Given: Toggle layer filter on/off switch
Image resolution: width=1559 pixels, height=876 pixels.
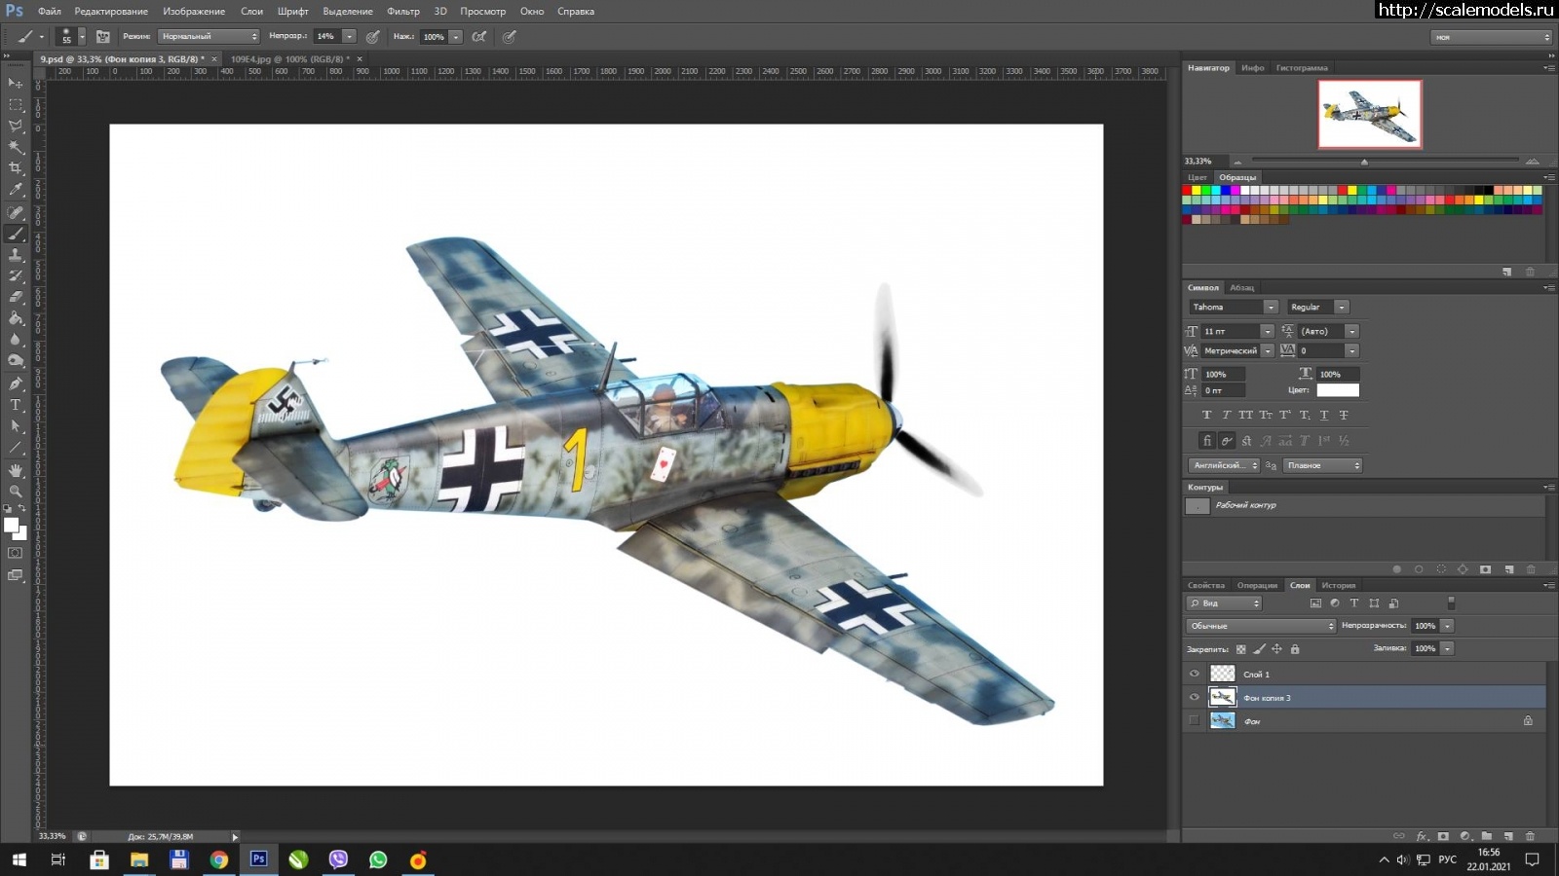Looking at the screenshot, I should [1451, 603].
